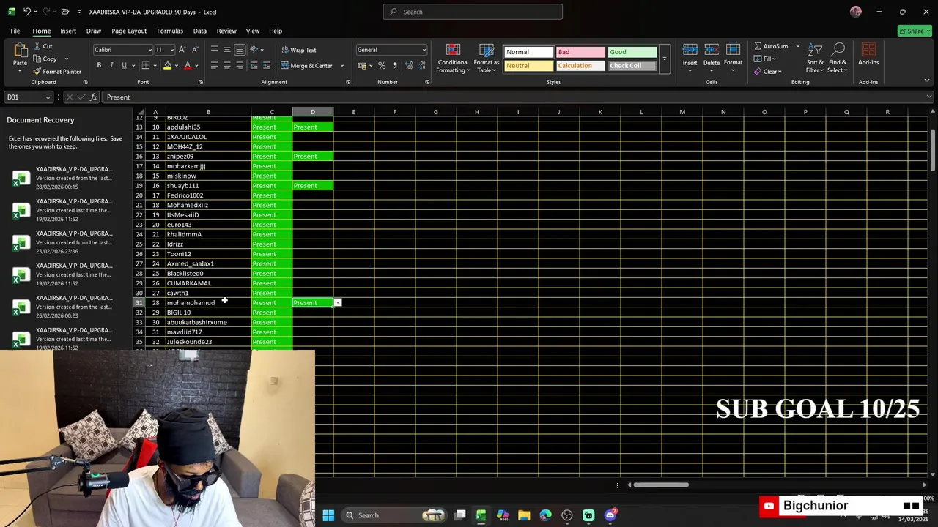This screenshot has width=938, height=527.
Task: Toggle Italic formatting
Action: point(111,65)
